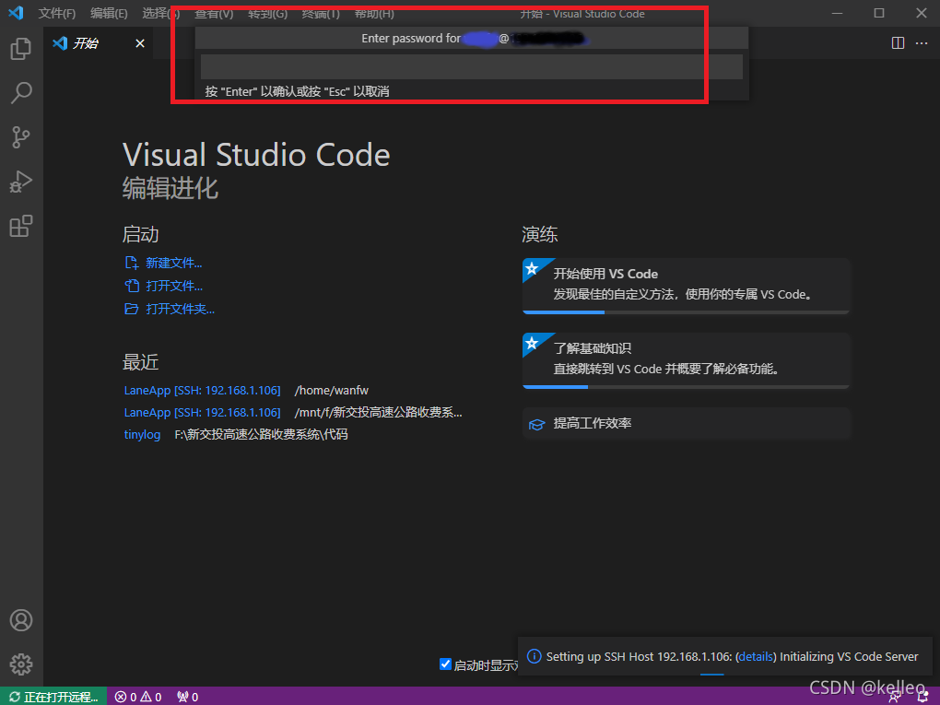The width and height of the screenshot is (940, 705).
Task: Click the new file icon beside 新建文件
Action: pyautogui.click(x=131, y=263)
